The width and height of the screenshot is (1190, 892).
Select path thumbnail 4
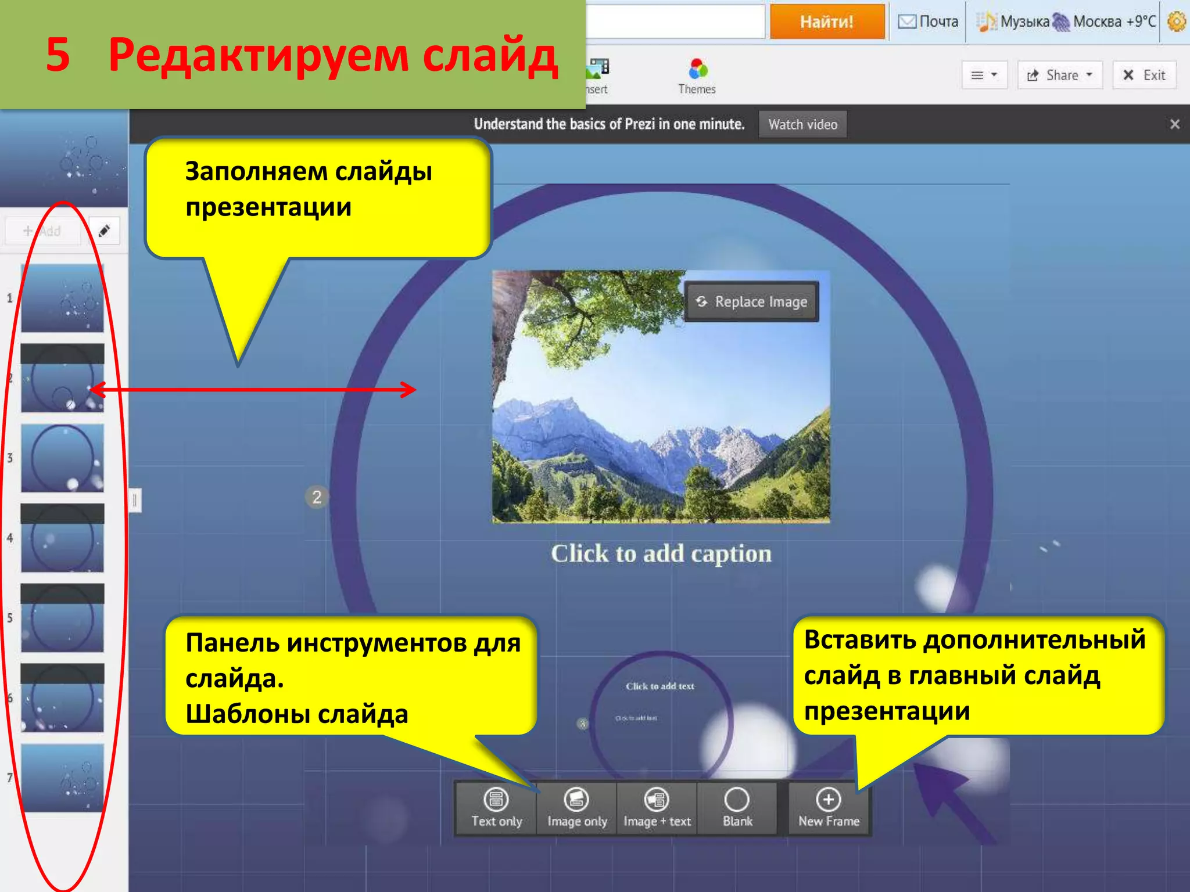click(62, 538)
